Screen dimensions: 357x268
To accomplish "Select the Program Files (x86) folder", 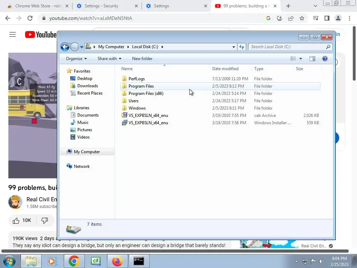I will [220, 94].
